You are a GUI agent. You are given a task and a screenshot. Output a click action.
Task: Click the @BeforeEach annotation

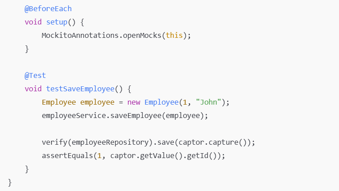coord(48,9)
